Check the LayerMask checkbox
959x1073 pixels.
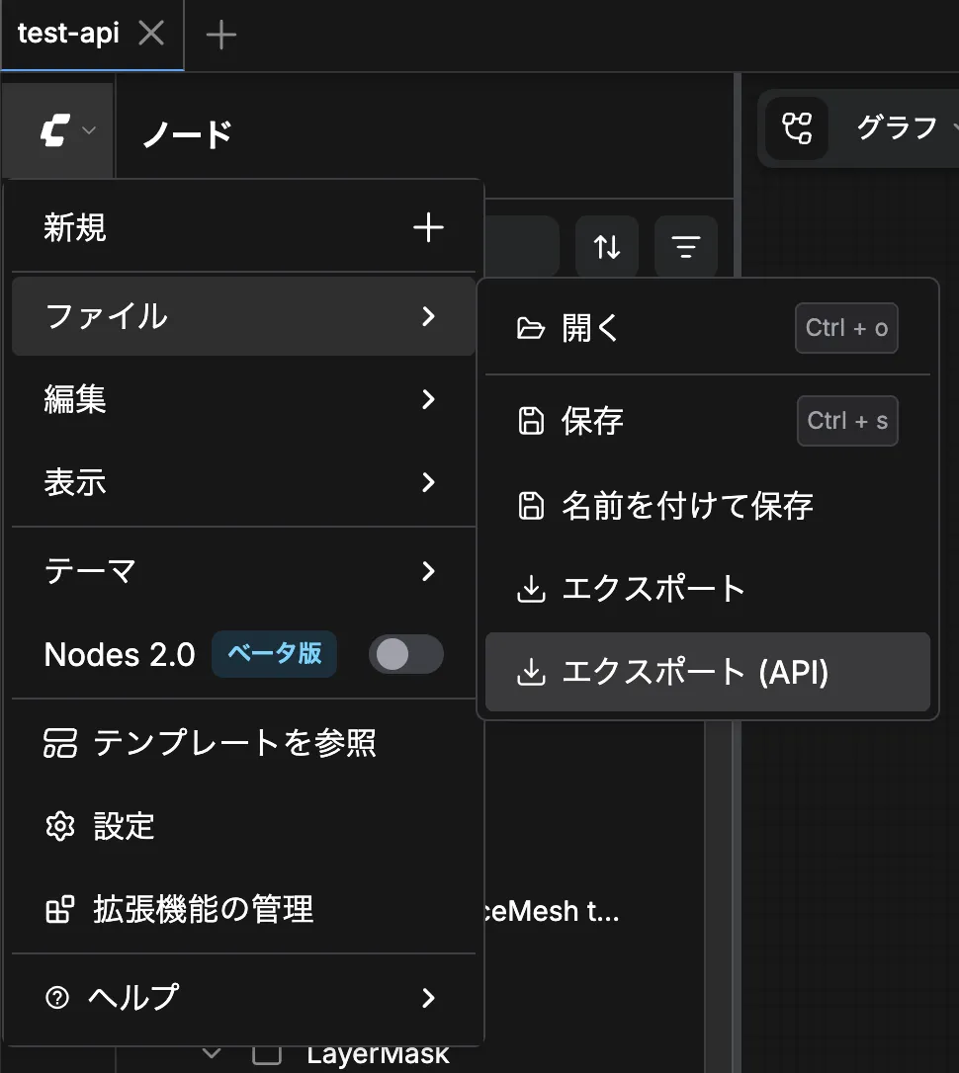tap(267, 1054)
